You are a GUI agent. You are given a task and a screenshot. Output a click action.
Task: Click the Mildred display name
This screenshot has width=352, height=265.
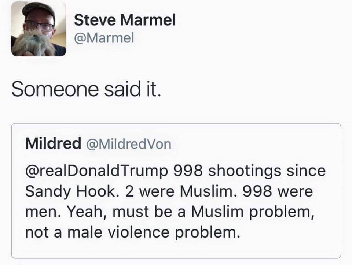click(x=53, y=143)
